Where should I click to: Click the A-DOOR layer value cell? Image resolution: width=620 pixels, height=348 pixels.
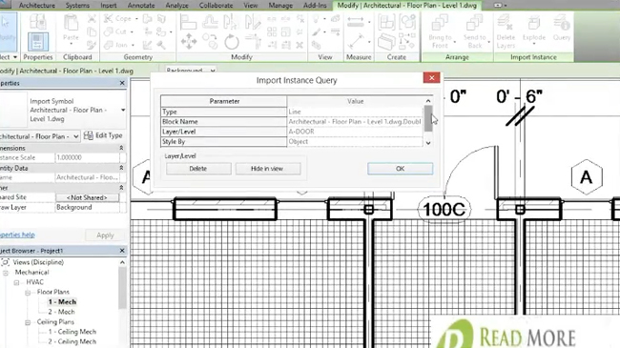tap(355, 132)
